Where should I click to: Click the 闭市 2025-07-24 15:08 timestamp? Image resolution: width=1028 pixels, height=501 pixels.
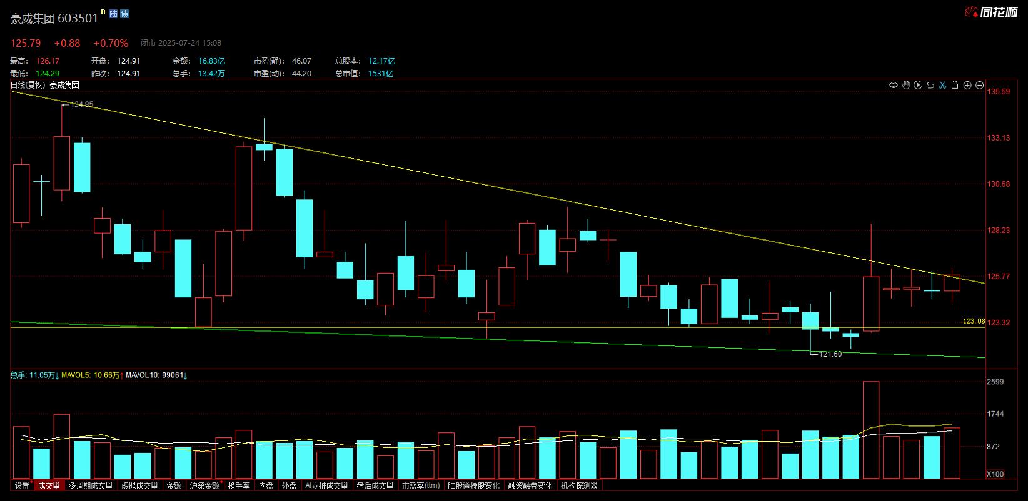click(181, 43)
